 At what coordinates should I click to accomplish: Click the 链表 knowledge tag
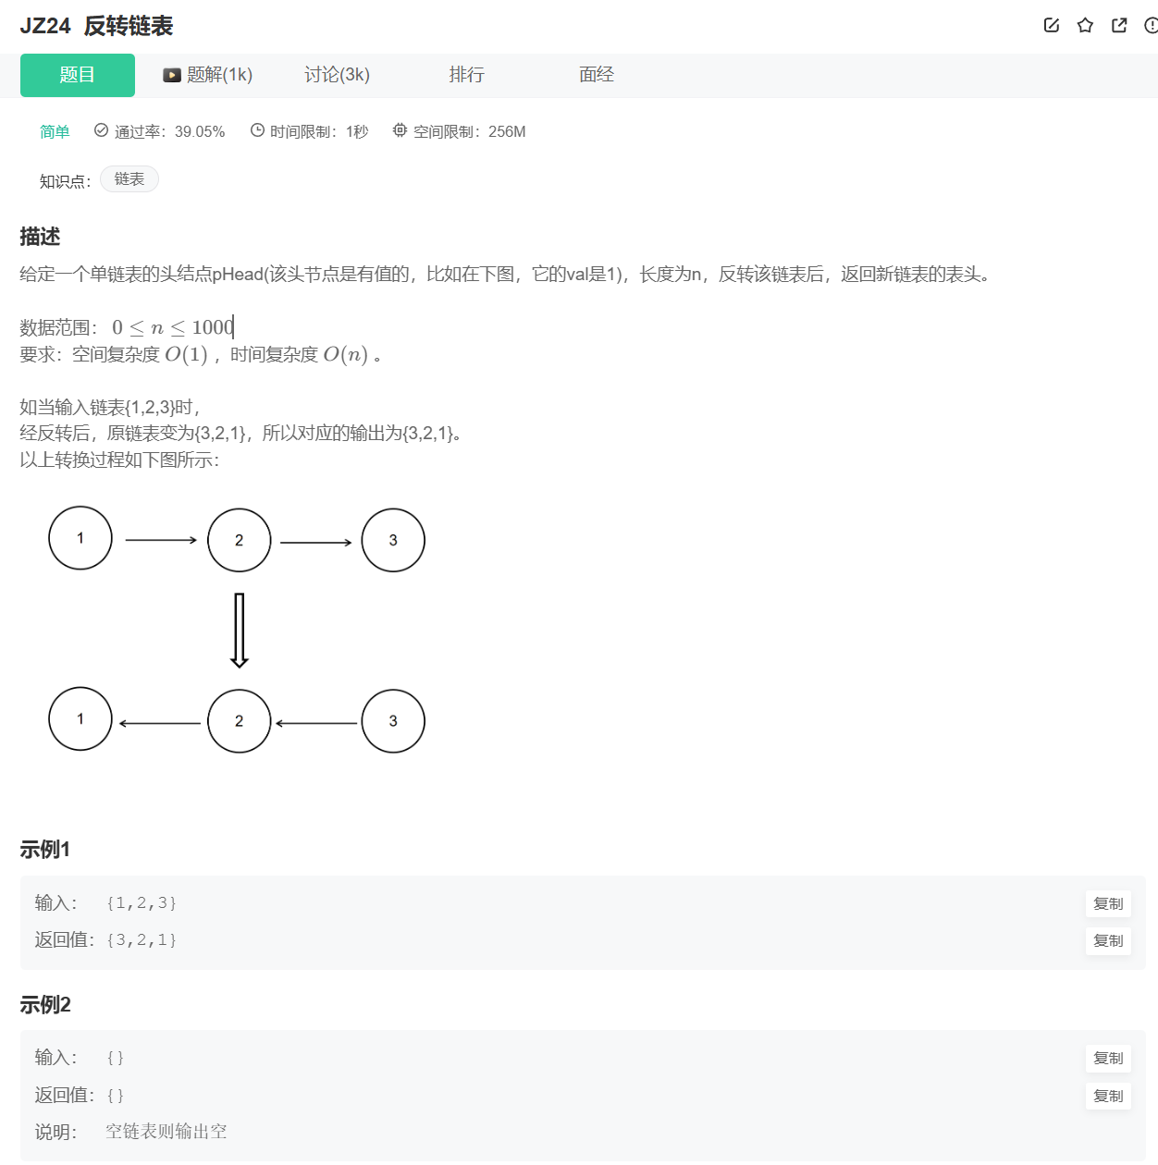(129, 179)
